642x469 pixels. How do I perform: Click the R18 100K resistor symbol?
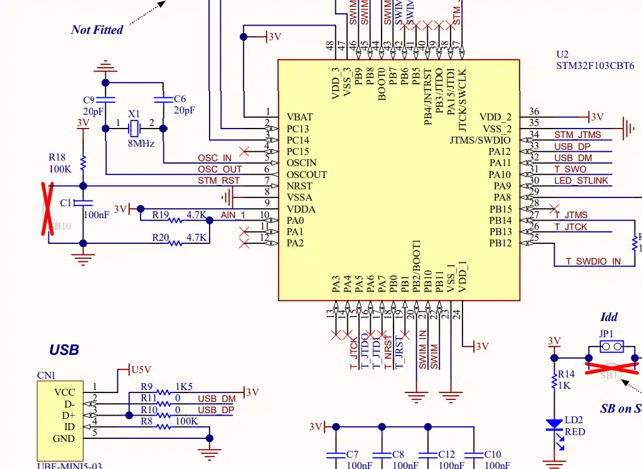83,163
